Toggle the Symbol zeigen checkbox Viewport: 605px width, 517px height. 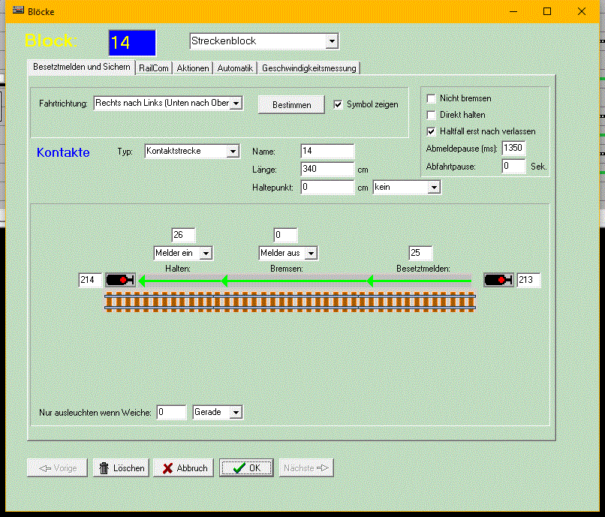point(338,104)
